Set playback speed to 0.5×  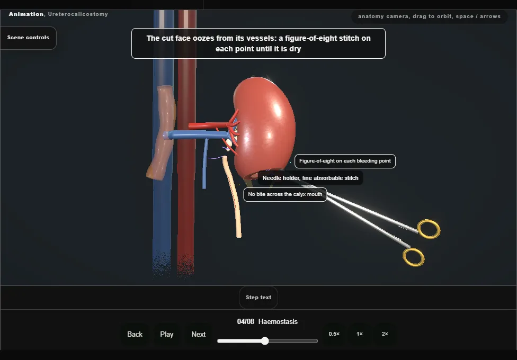(334, 334)
